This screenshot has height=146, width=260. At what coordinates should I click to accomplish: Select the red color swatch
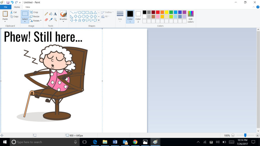click(158, 12)
